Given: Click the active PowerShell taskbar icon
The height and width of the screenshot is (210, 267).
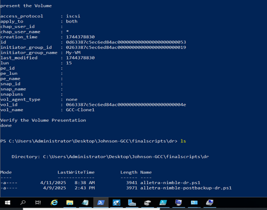Looking at the screenshot, I should (101, 203).
